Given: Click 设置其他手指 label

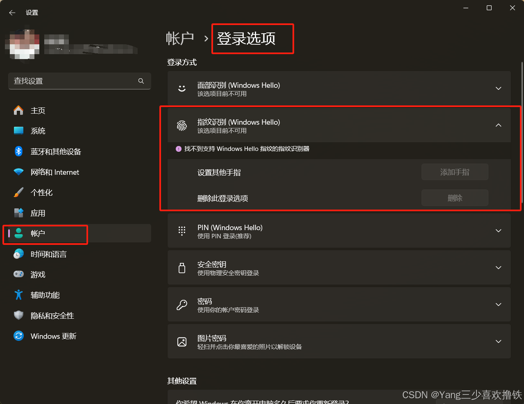Looking at the screenshot, I should (219, 173).
